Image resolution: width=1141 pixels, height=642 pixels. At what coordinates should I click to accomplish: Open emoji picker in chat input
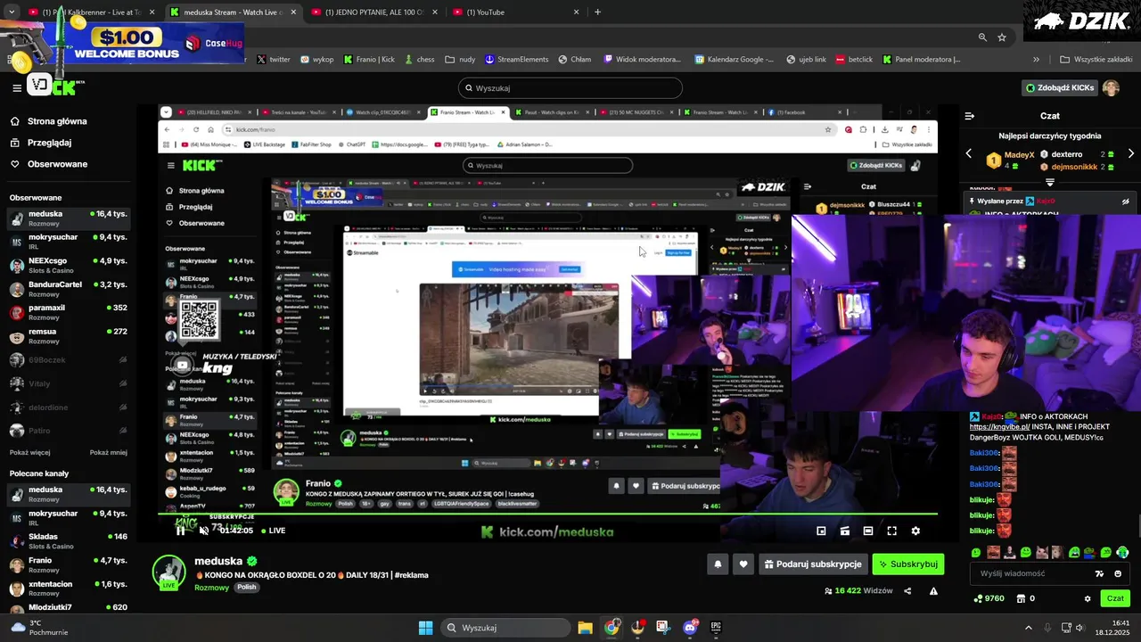click(1118, 573)
